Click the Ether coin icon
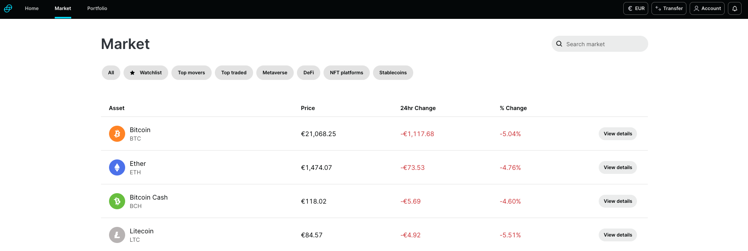 pyautogui.click(x=117, y=167)
